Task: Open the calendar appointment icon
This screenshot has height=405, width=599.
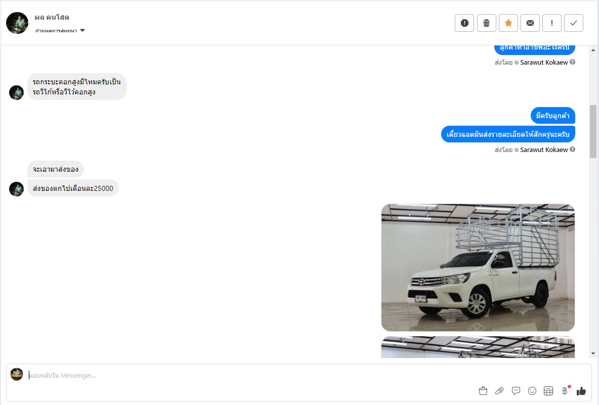Action: click(x=548, y=390)
